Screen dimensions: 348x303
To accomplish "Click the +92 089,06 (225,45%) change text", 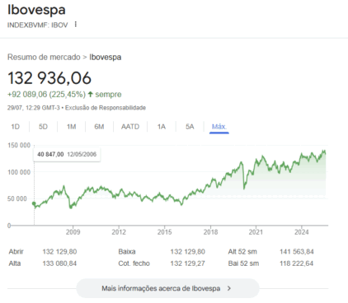I will [x=46, y=95].
